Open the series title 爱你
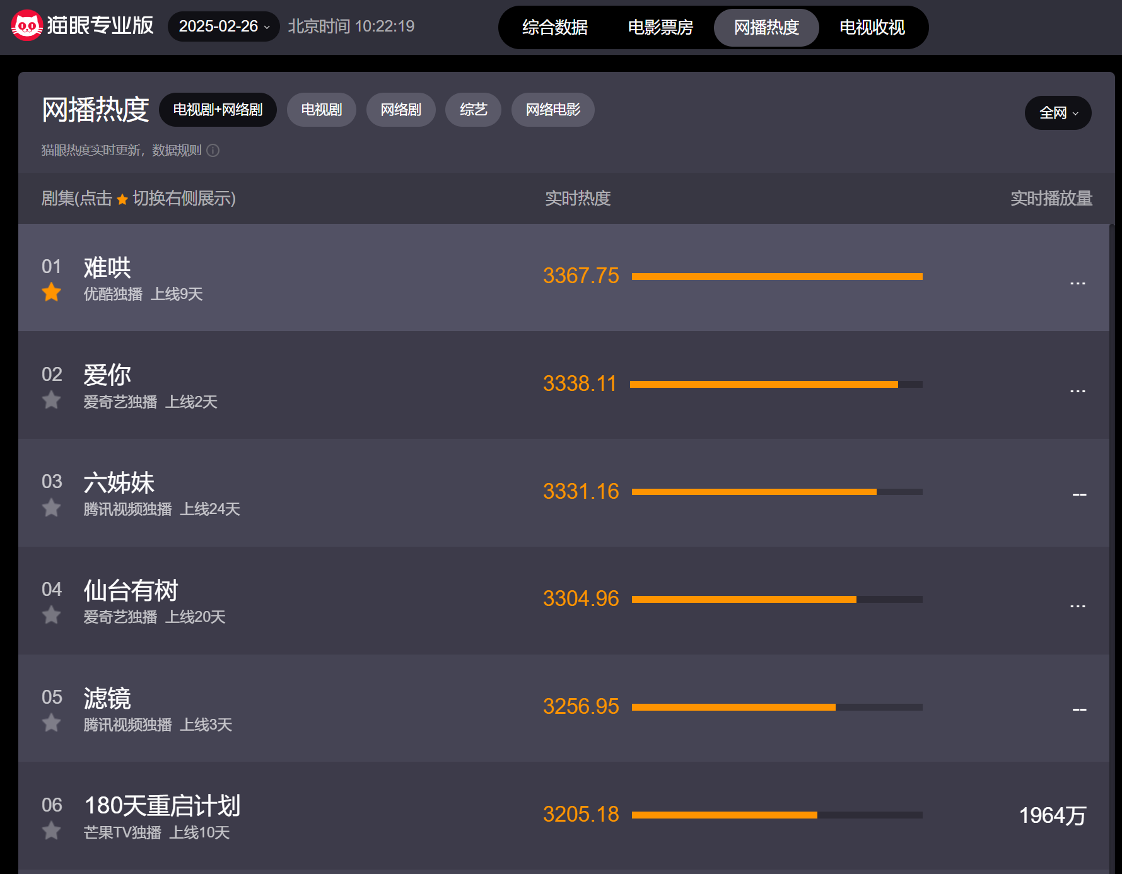Screen dimensions: 1122x874 pos(107,375)
